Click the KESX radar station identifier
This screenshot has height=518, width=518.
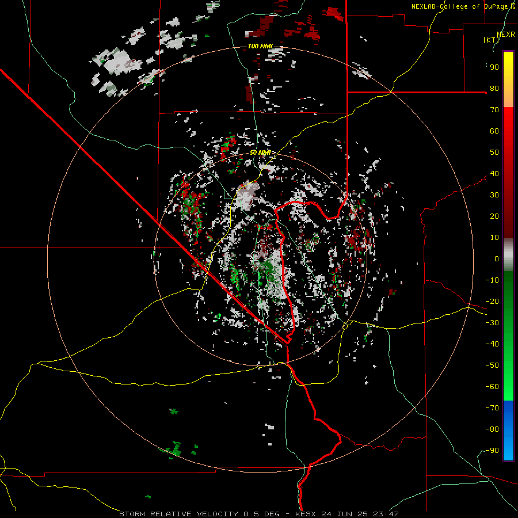(306, 514)
